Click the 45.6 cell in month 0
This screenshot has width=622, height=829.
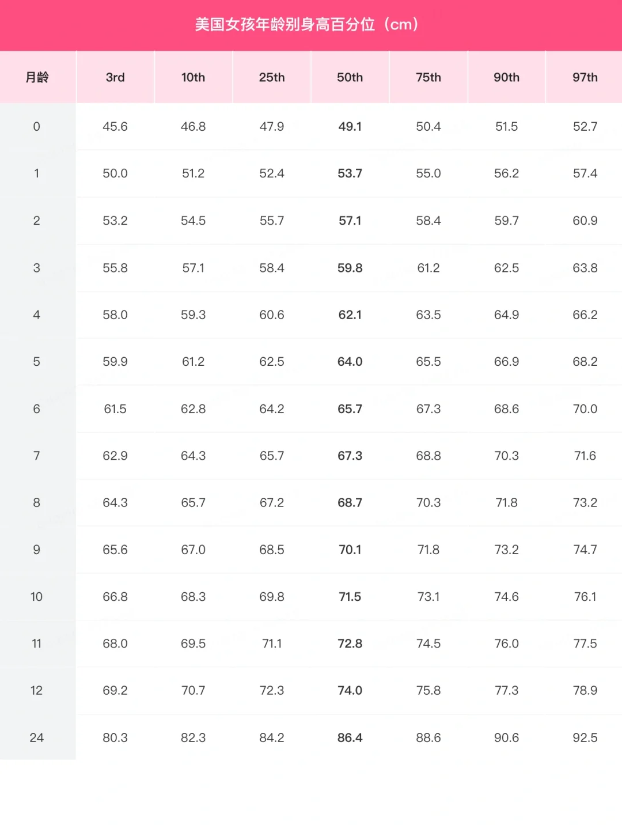(x=115, y=127)
